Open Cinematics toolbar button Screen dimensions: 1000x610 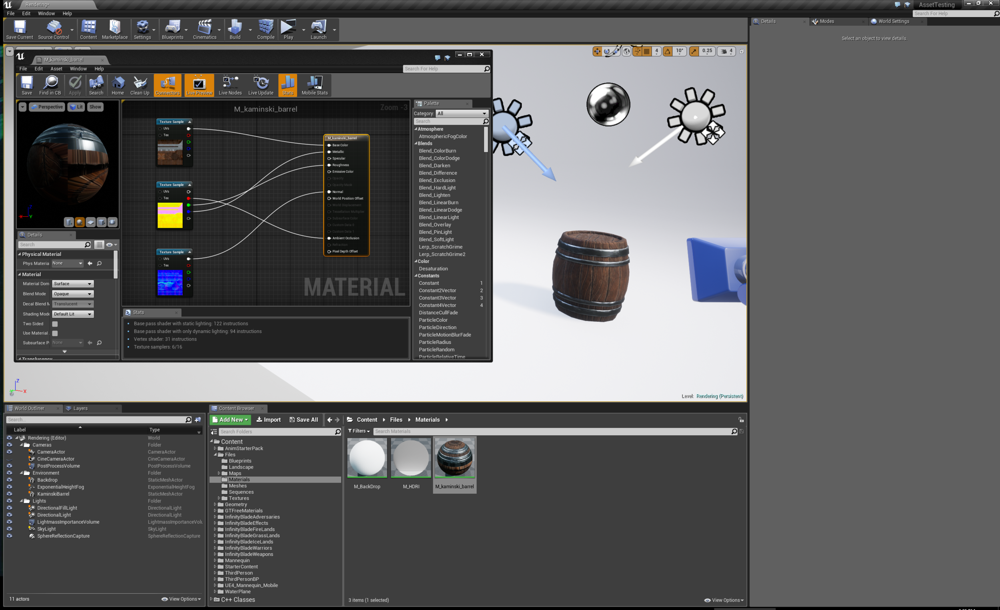pyautogui.click(x=204, y=30)
